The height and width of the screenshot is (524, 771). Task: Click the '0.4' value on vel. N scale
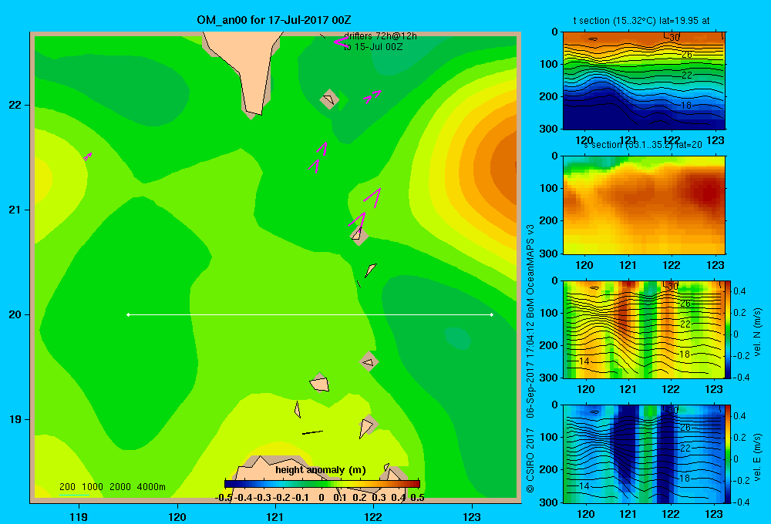click(739, 291)
